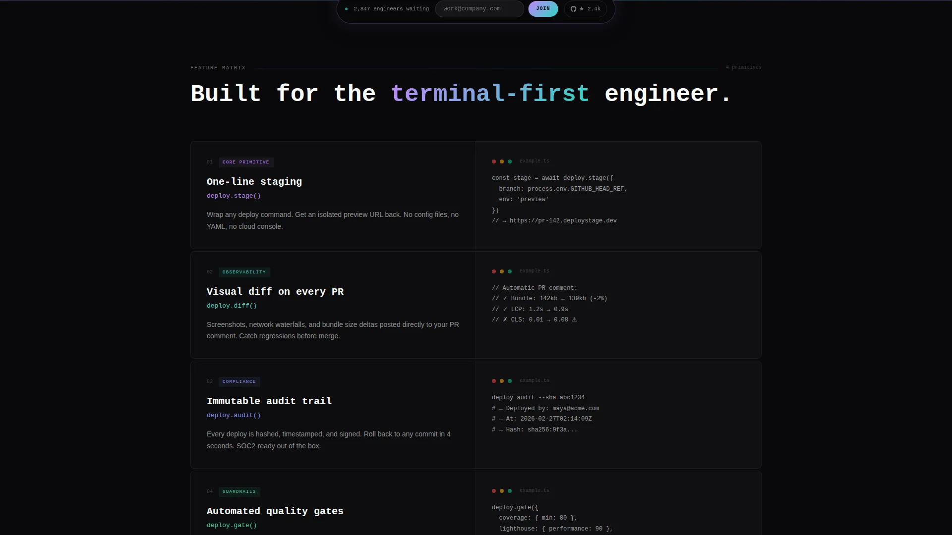
Task: Click the 'branch: process.env.GITHUB_HEAD_REF,' code line
Action: 563,189
